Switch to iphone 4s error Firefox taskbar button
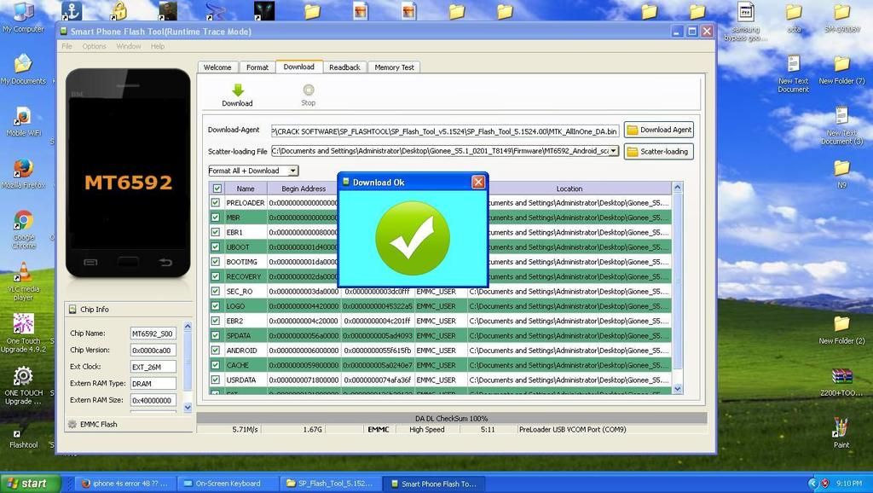873x493 pixels. click(124, 484)
